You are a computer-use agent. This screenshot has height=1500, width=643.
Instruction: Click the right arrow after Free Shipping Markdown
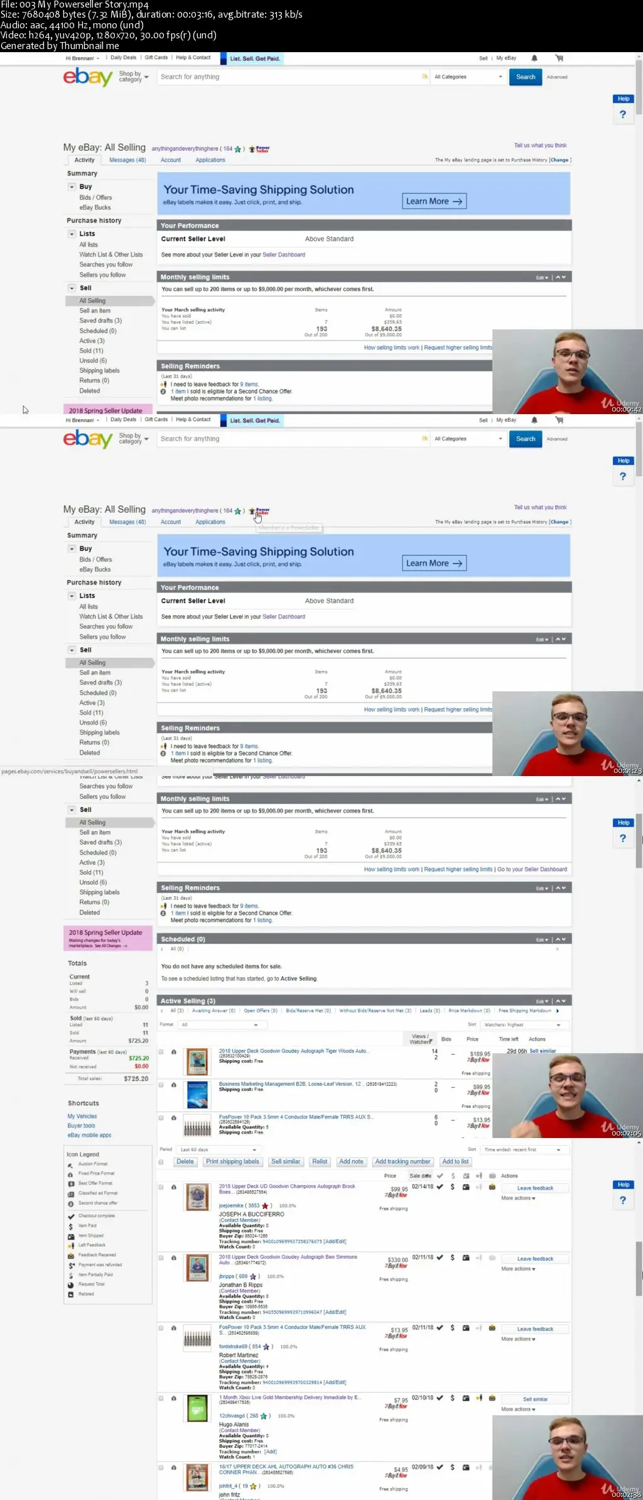pyautogui.click(x=558, y=1010)
